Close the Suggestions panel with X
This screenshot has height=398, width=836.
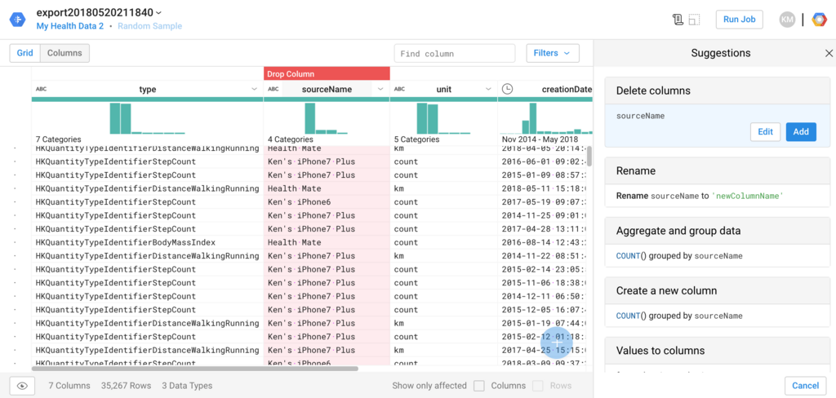click(829, 53)
